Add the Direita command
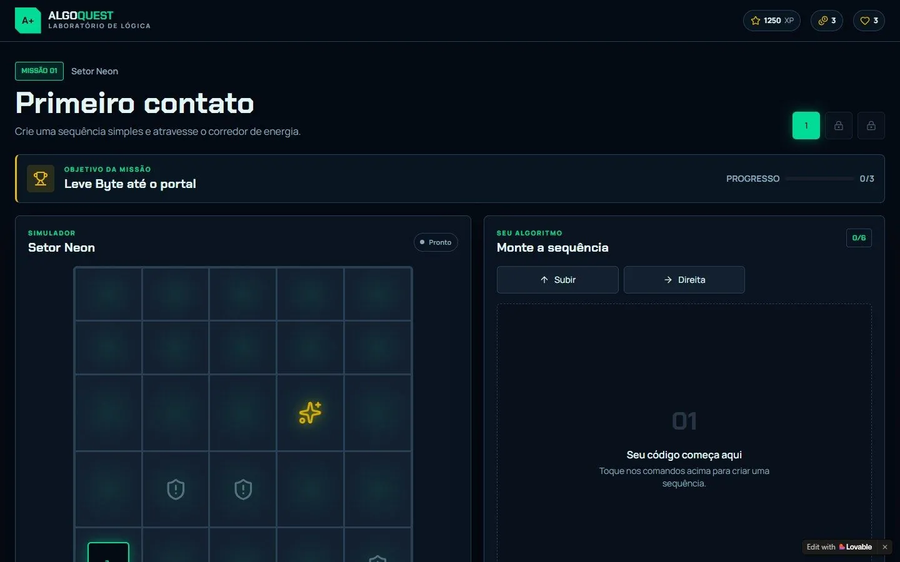Image resolution: width=900 pixels, height=562 pixels. pyautogui.click(x=684, y=280)
